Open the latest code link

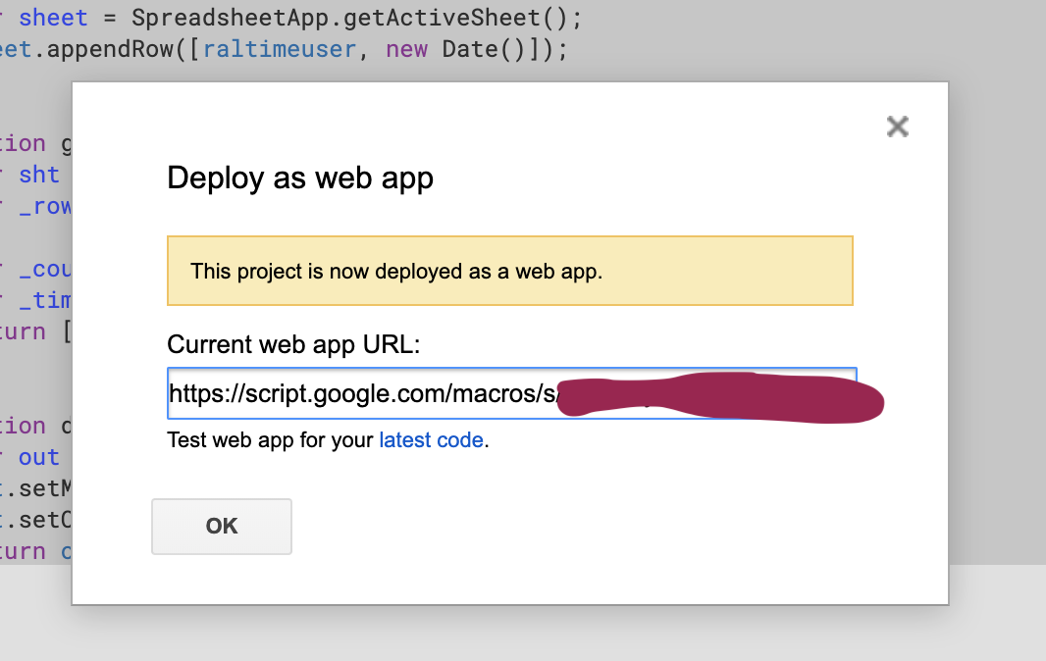tap(431, 440)
